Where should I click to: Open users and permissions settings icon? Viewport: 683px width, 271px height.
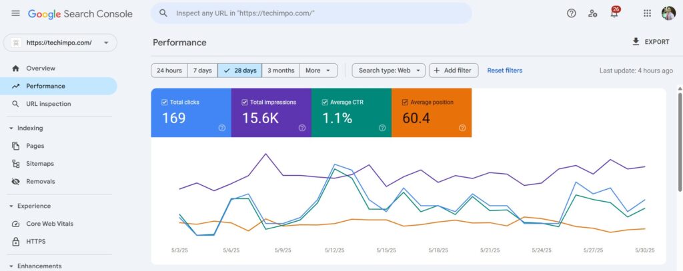pos(592,13)
